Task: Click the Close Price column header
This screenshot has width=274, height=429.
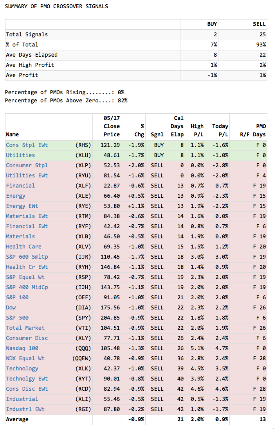Action: pos(112,126)
